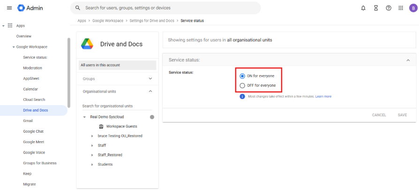The height and width of the screenshot is (190, 419).
Task: Click the blue info icon
Action: click(242, 97)
